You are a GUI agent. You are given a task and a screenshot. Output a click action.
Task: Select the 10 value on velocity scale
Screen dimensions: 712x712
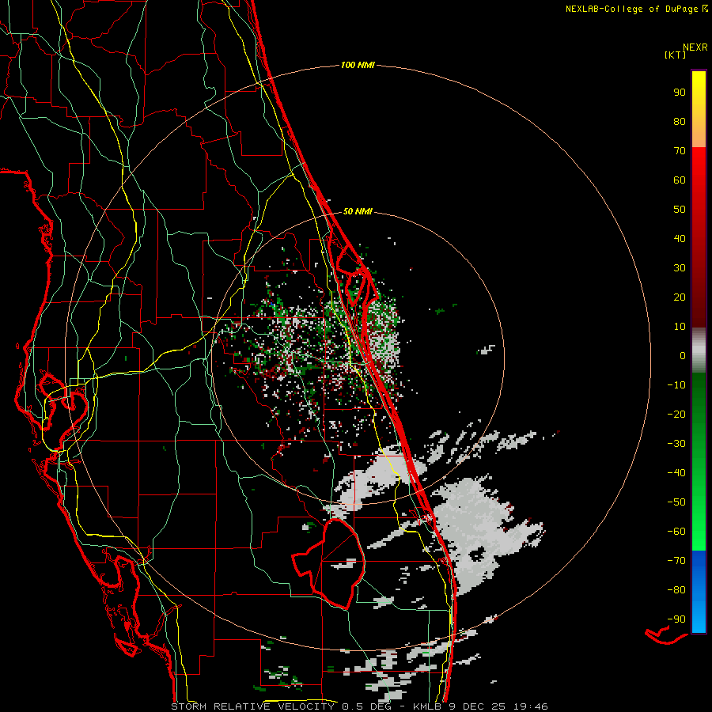(680, 327)
